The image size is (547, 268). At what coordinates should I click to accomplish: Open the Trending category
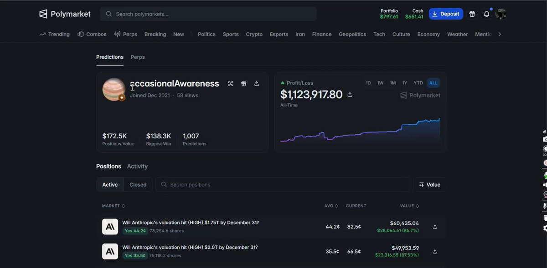55,34
